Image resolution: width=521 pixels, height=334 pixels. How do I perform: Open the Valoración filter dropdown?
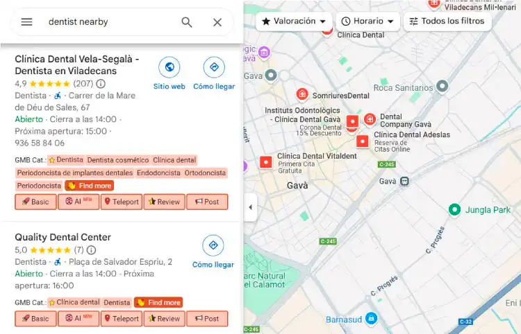[x=294, y=21]
